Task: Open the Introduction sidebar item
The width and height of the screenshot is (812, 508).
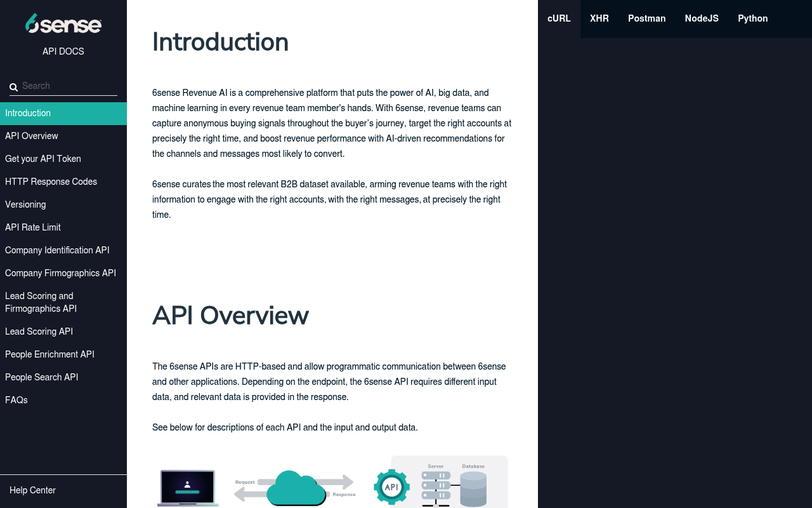Action: pyautogui.click(x=63, y=114)
